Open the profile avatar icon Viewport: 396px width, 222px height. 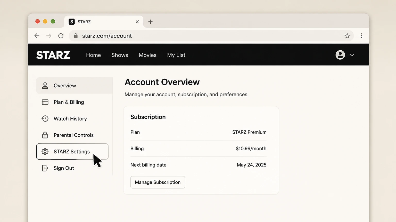coord(340,55)
